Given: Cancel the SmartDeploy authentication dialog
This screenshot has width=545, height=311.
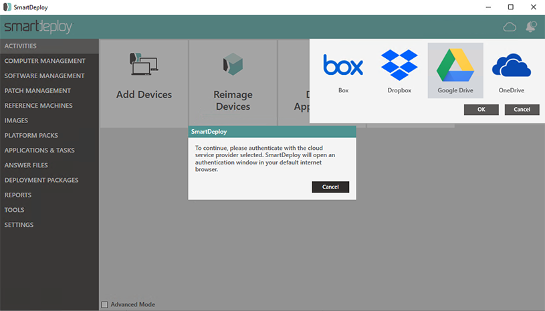Looking at the screenshot, I should (x=330, y=187).
